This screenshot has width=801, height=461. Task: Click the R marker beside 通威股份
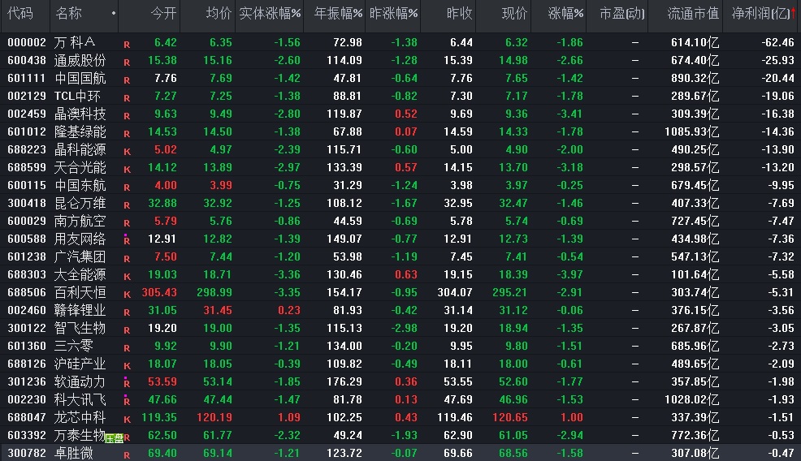[127, 62]
